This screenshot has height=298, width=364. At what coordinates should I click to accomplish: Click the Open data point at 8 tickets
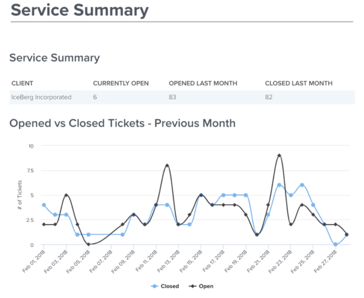pos(167,165)
